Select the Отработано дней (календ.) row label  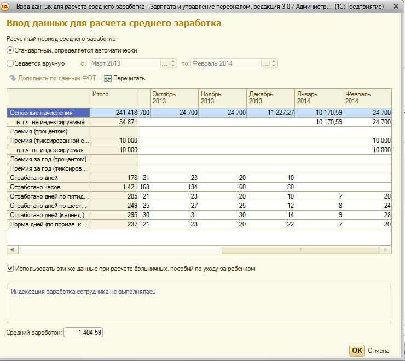pyautogui.click(x=48, y=215)
